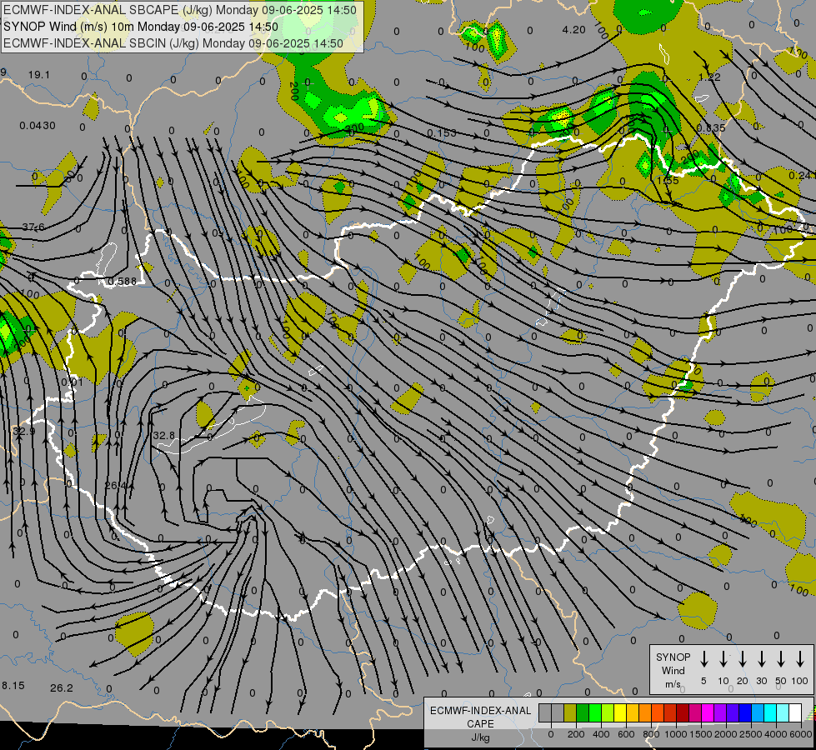This screenshot has width=816, height=750.
Task: Click the '0.588' value on the map
Action: coord(122,282)
